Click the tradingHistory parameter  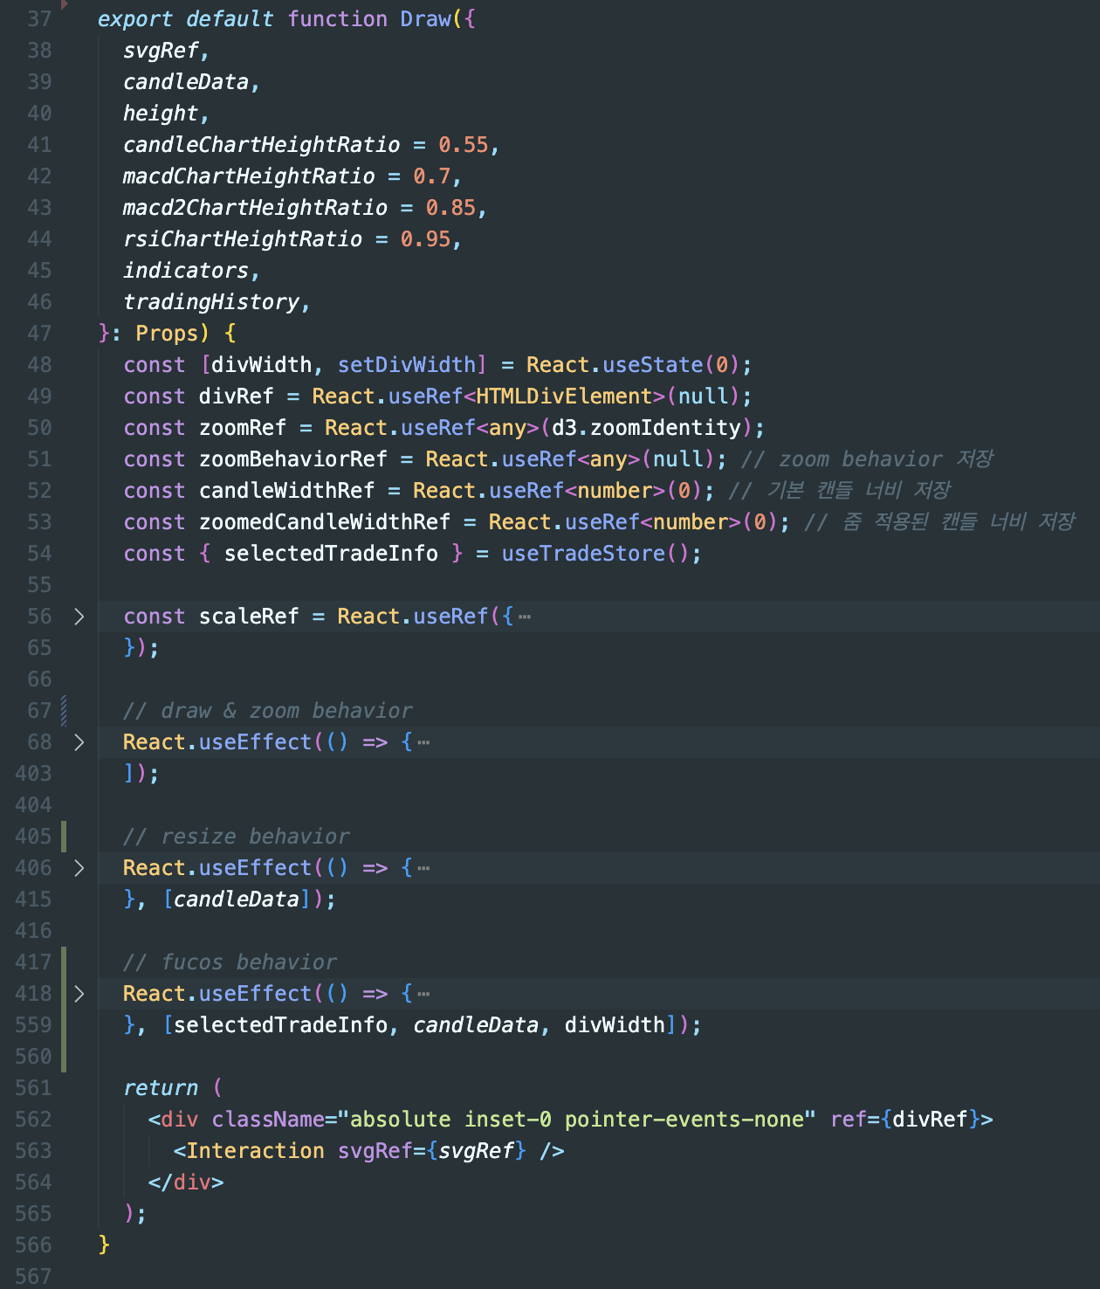click(x=211, y=302)
